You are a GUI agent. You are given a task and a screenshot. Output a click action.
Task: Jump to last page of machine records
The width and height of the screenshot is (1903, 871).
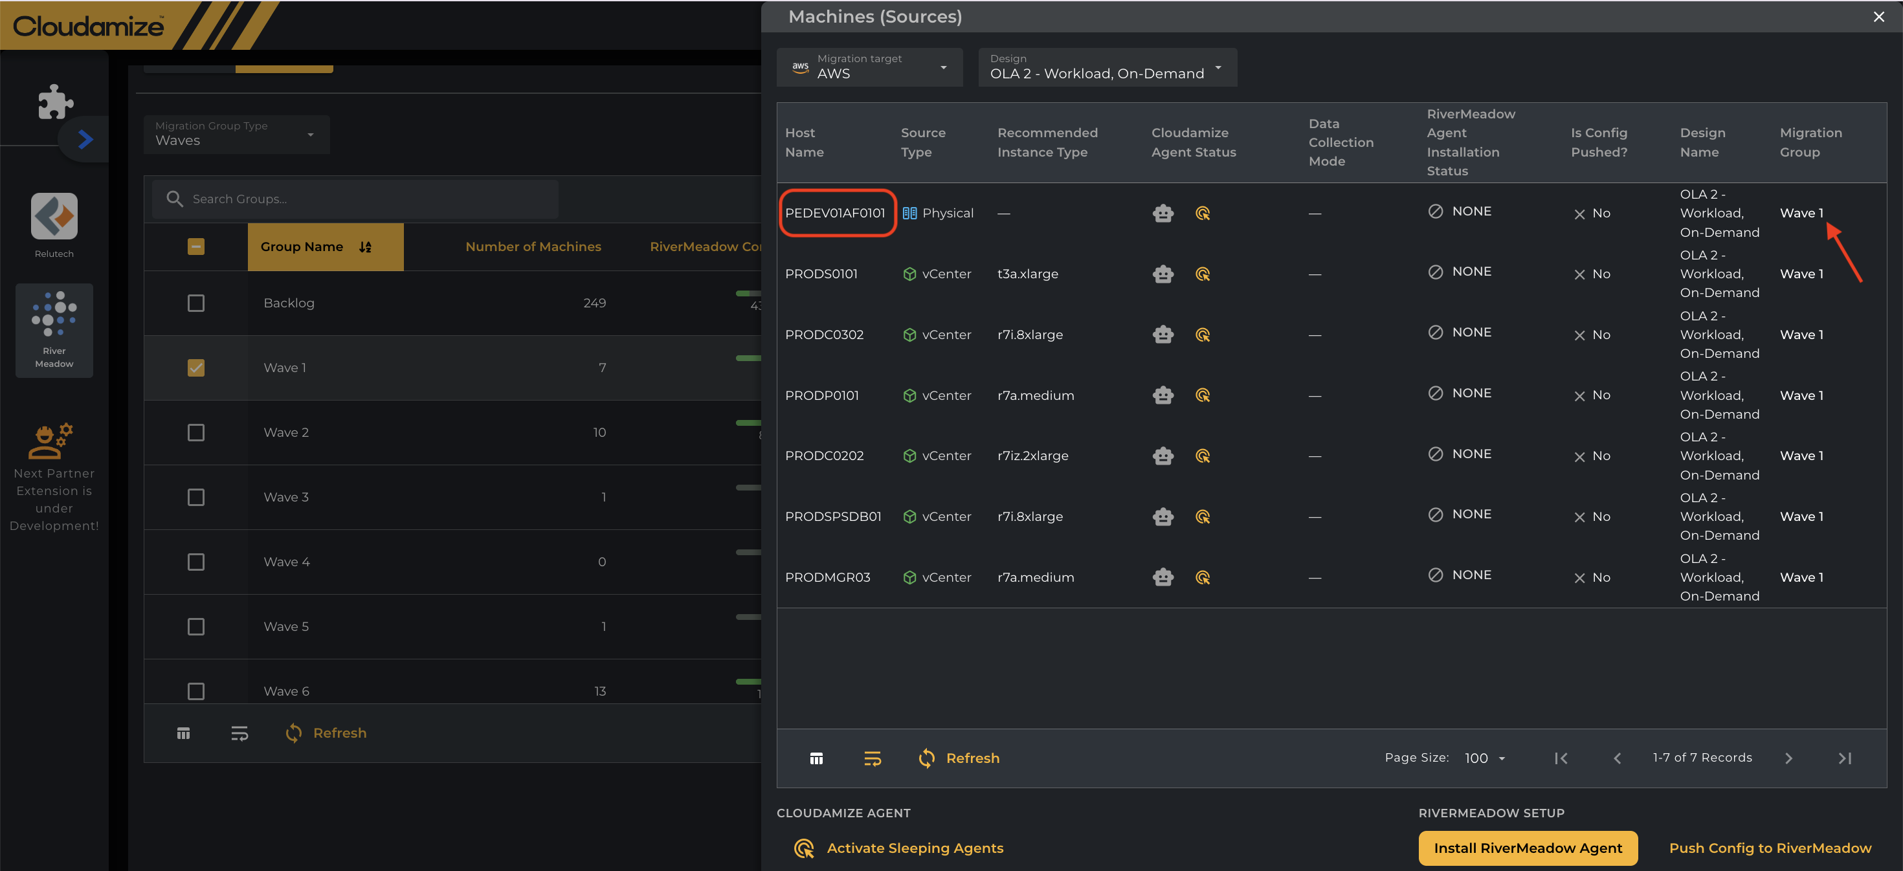pyautogui.click(x=1845, y=758)
